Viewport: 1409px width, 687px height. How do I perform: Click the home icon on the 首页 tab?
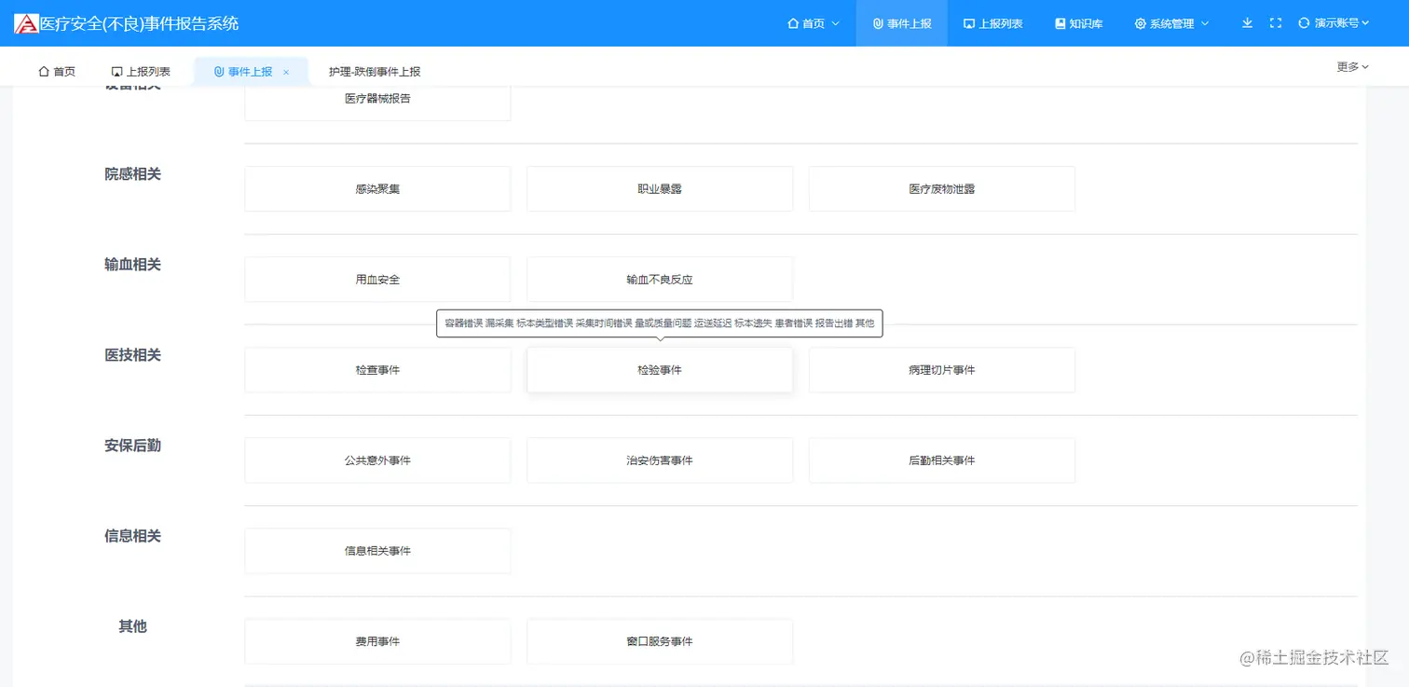tap(44, 72)
